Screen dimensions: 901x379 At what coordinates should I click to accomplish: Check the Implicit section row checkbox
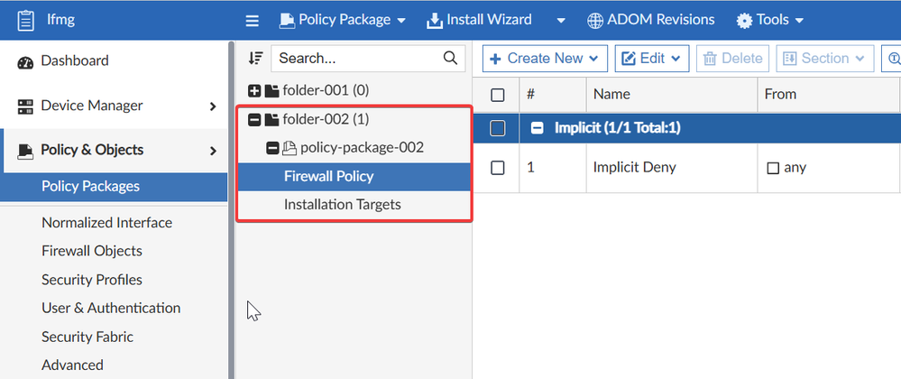click(x=498, y=129)
